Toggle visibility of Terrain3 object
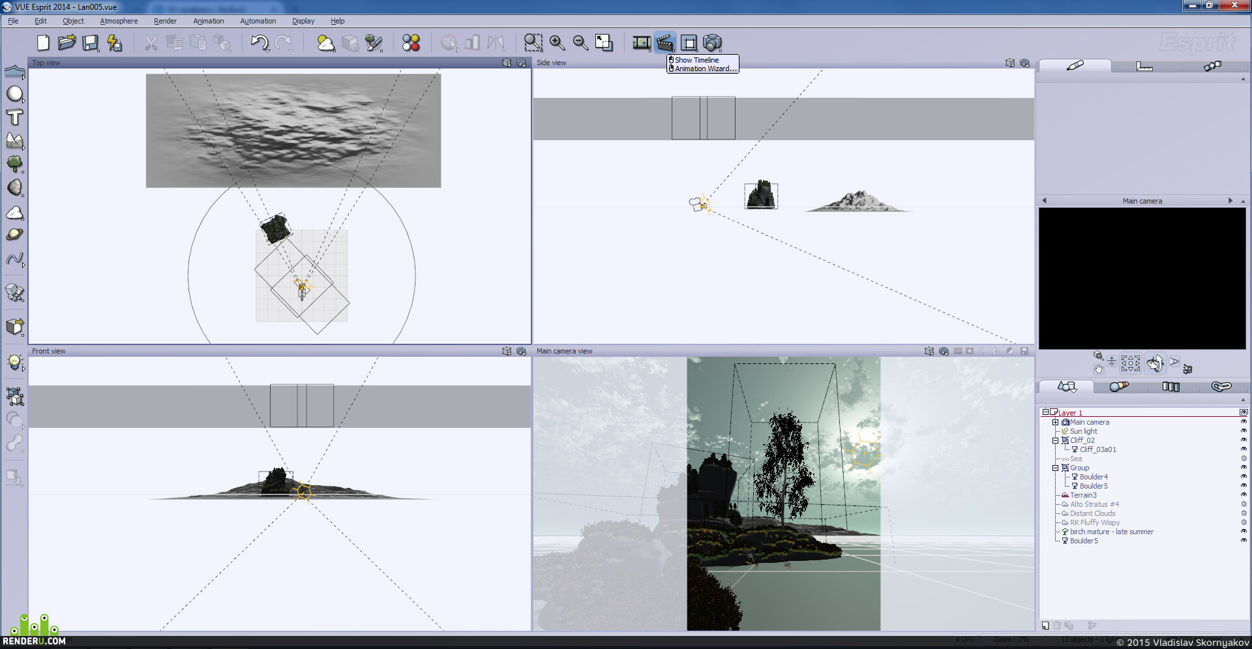 (1243, 495)
